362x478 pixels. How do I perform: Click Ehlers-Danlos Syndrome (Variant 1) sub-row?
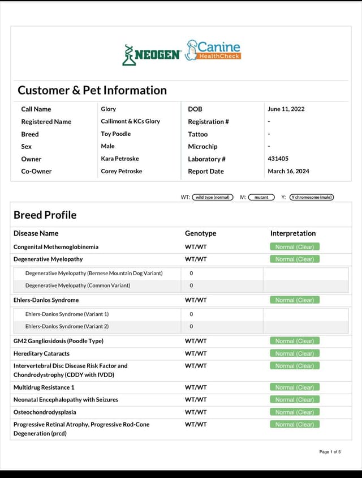[181, 314]
